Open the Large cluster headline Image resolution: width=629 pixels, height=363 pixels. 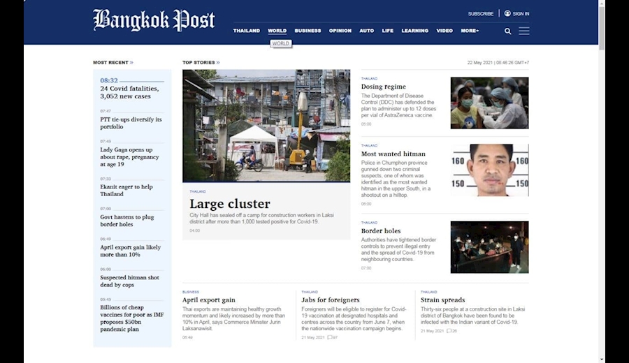229,204
